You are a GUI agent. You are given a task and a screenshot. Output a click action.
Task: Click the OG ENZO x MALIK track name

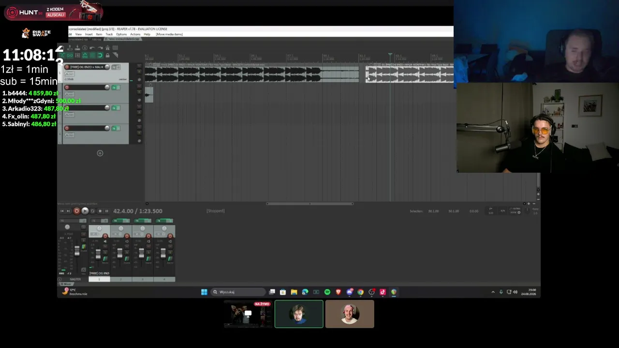[87, 67]
